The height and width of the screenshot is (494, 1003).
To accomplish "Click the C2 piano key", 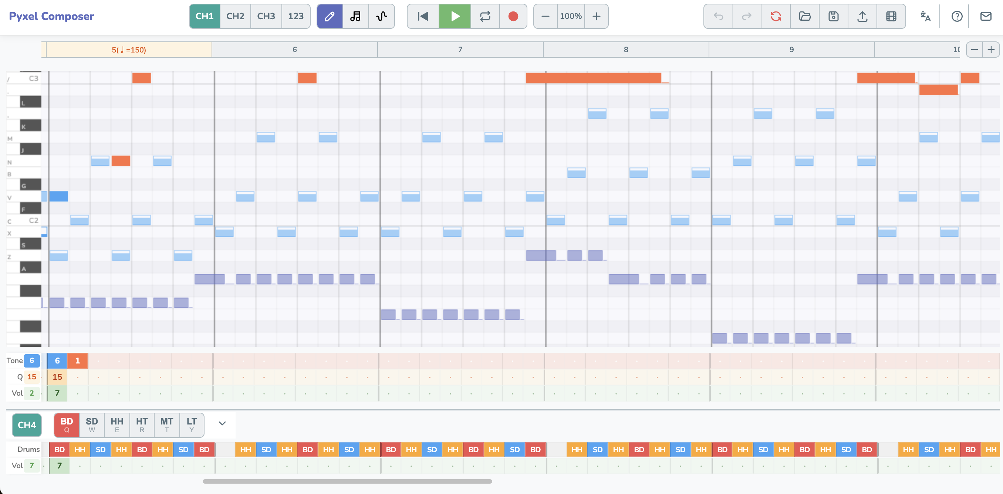I will point(24,220).
